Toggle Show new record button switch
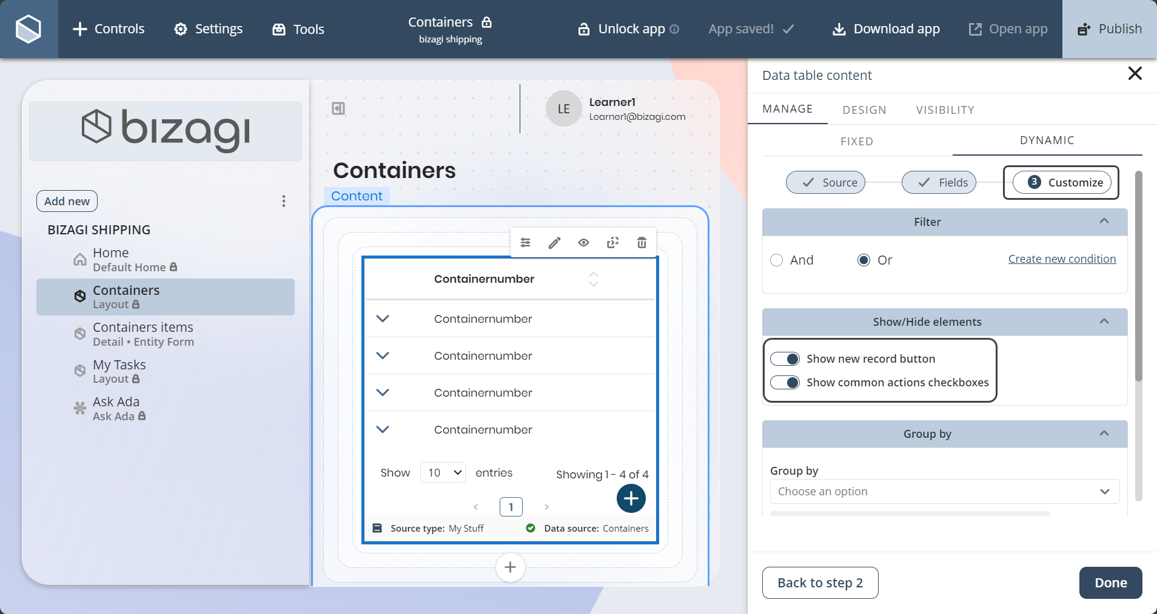The height and width of the screenshot is (614, 1157). (x=785, y=359)
